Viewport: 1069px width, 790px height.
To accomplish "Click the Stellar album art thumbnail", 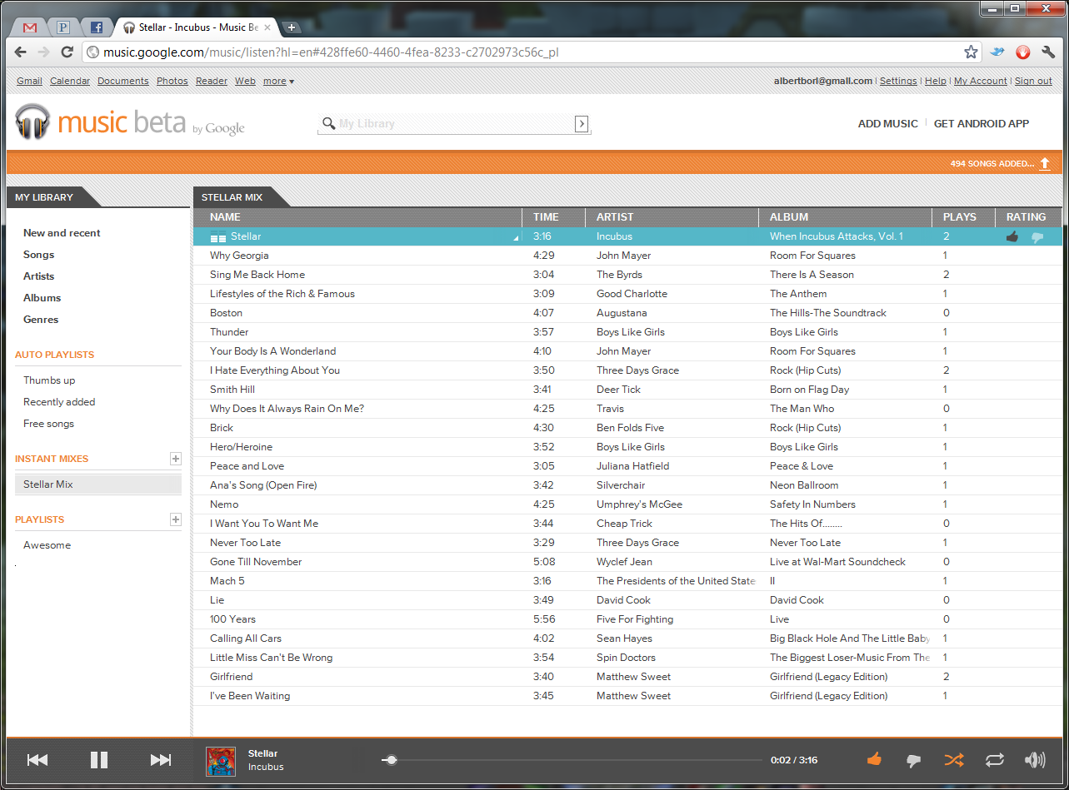I will tap(221, 761).
